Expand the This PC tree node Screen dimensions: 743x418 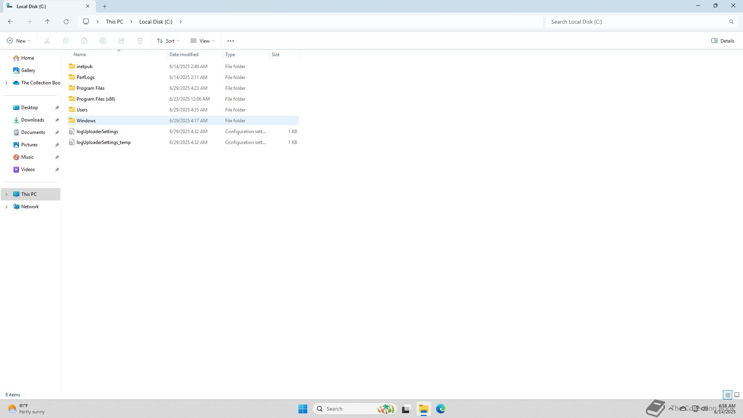(6, 194)
